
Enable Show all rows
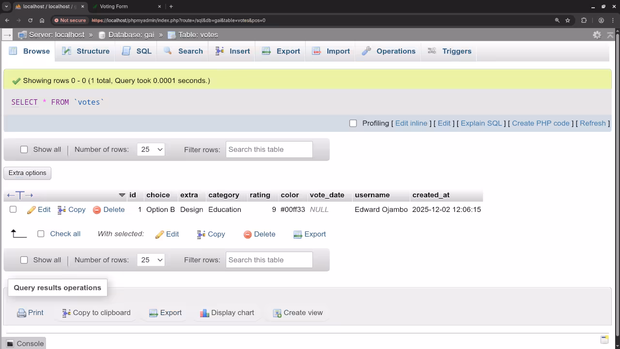24,149
